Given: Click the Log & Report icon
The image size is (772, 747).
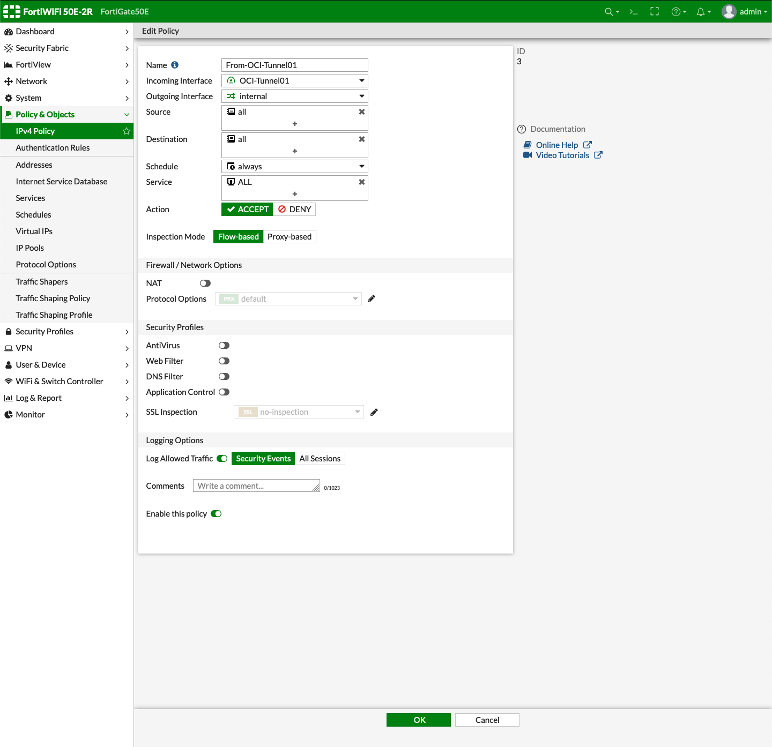Looking at the screenshot, I should point(9,398).
